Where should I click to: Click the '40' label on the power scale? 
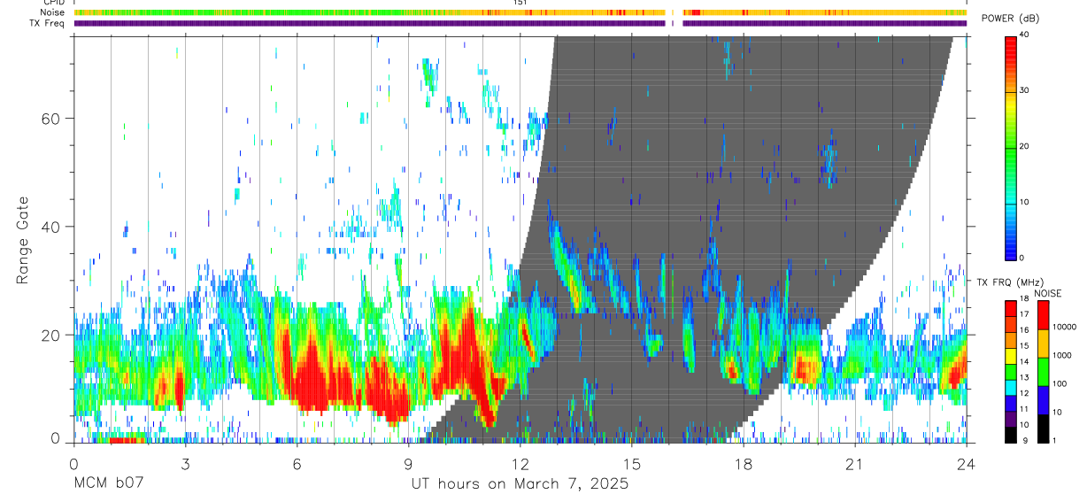point(1025,35)
